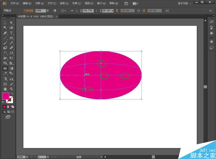Click the Stroke swatch with red slash
The height and width of the screenshot is (159, 216).
[x=11, y=101]
